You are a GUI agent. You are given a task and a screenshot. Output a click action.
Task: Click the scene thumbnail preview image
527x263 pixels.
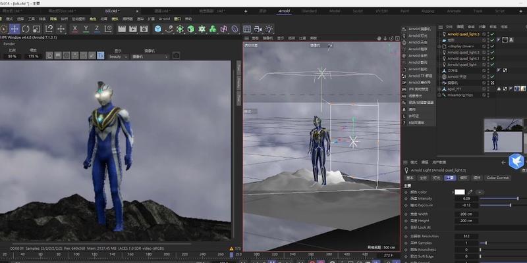point(503,135)
